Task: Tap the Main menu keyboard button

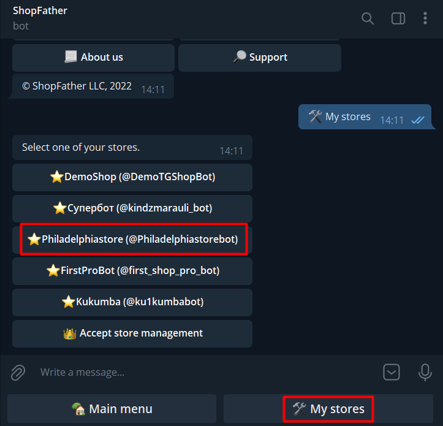Action: pyautogui.click(x=112, y=409)
